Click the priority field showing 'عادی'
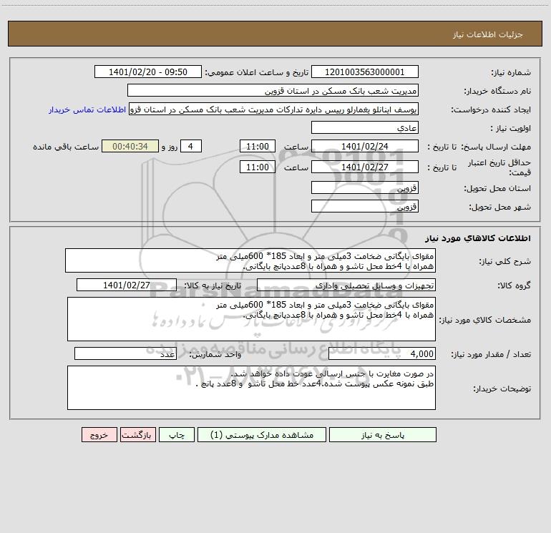The image size is (551, 533). (365, 128)
